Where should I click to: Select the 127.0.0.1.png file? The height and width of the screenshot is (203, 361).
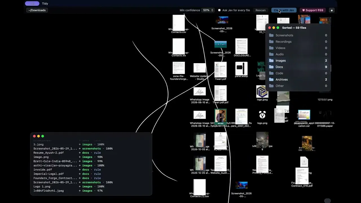click(x=325, y=100)
